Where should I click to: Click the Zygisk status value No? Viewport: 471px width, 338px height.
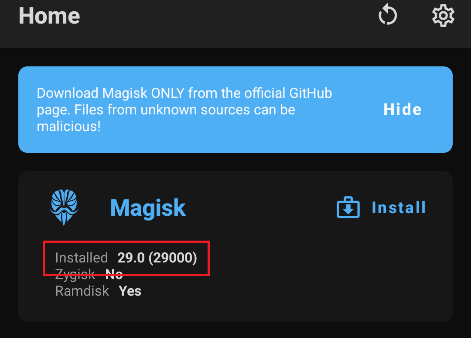(114, 274)
